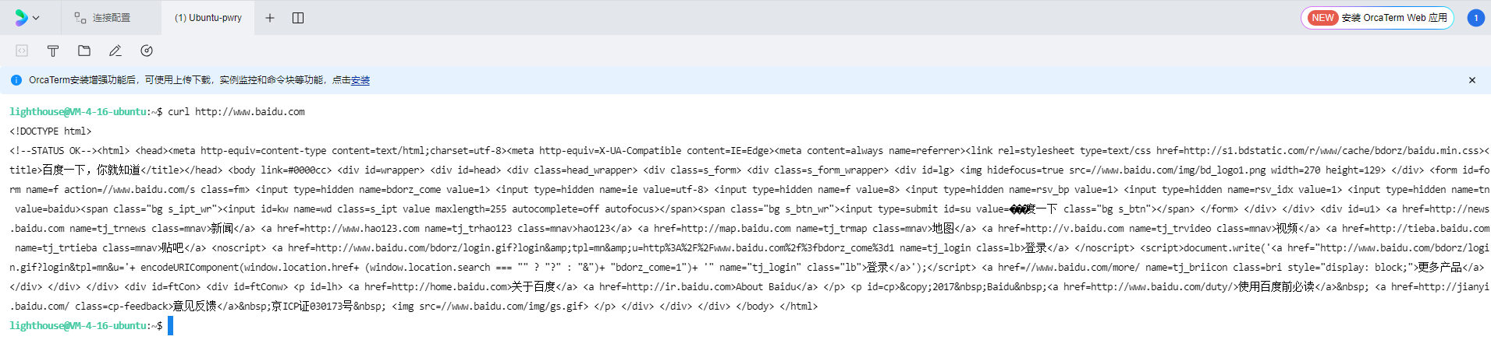Image resolution: width=1491 pixels, height=347 pixels.
Task: Open the file manager folder icon
Action: 84,51
